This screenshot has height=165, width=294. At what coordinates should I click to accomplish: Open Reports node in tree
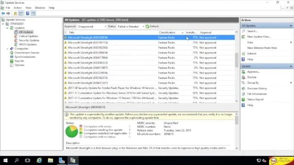tap(19, 61)
